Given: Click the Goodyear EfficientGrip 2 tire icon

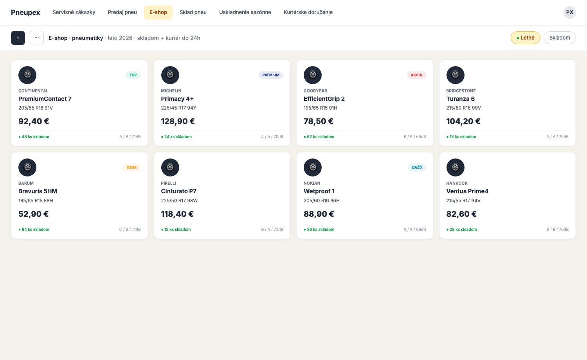Looking at the screenshot, I should (x=313, y=75).
